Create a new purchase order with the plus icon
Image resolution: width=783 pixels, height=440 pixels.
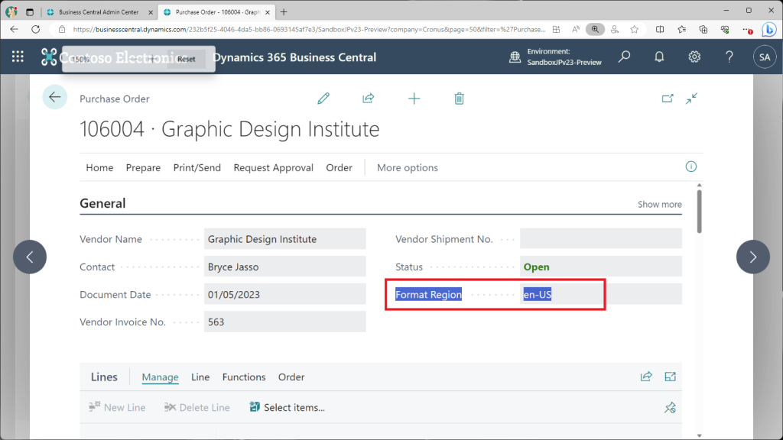pyautogui.click(x=414, y=99)
